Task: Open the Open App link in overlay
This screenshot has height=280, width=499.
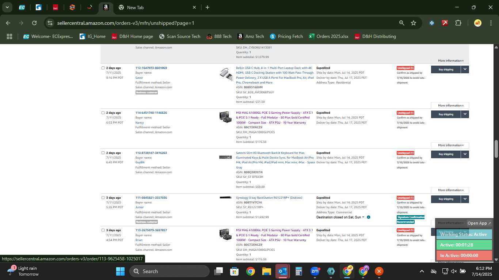Action: (x=479, y=223)
